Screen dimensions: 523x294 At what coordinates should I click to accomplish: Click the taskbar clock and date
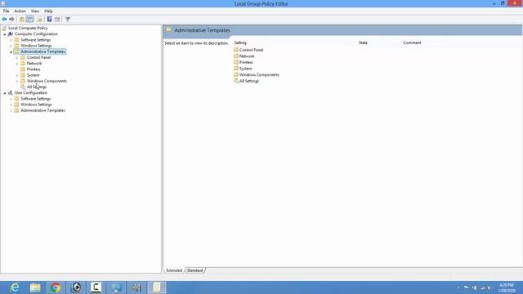coord(507,287)
